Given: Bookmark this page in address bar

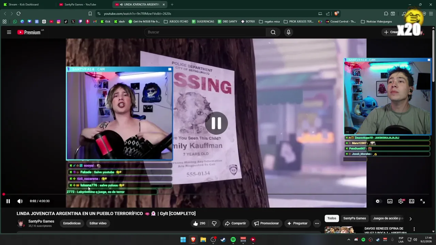Looking at the screenshot, I should 90,14.
